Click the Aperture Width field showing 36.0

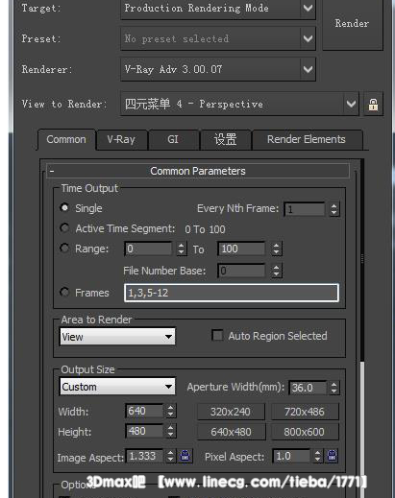click(x=308, y=388)
